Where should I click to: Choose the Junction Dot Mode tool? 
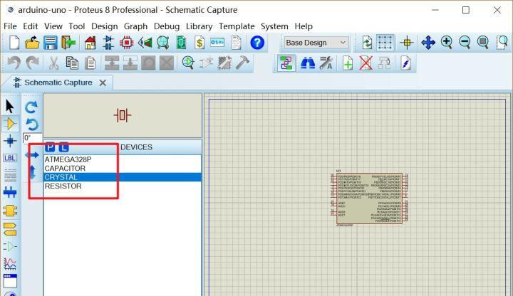click(x=10, y=141)
